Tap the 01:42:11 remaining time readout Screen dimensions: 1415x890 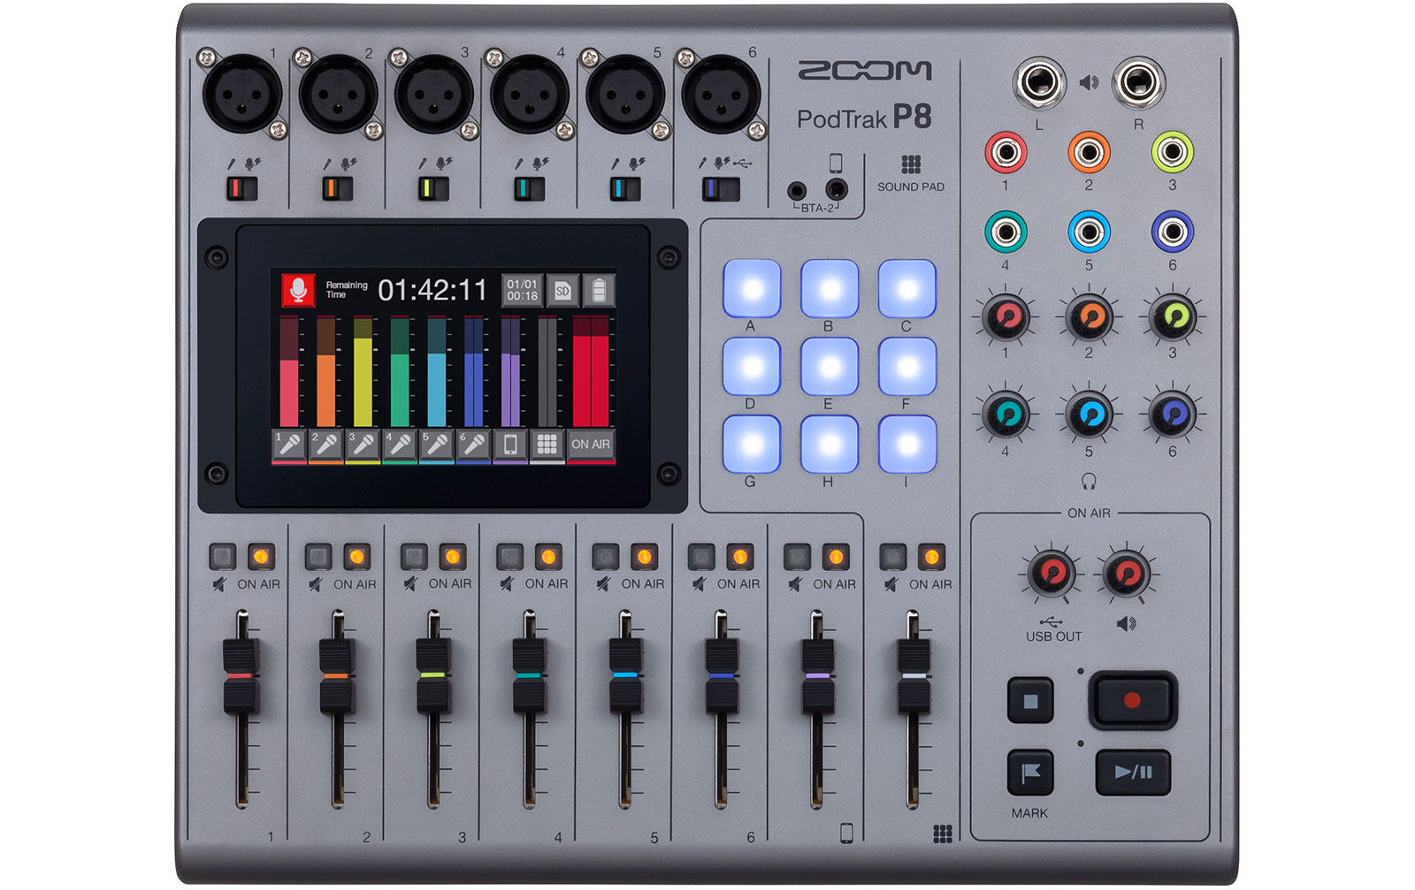point(432,290)
